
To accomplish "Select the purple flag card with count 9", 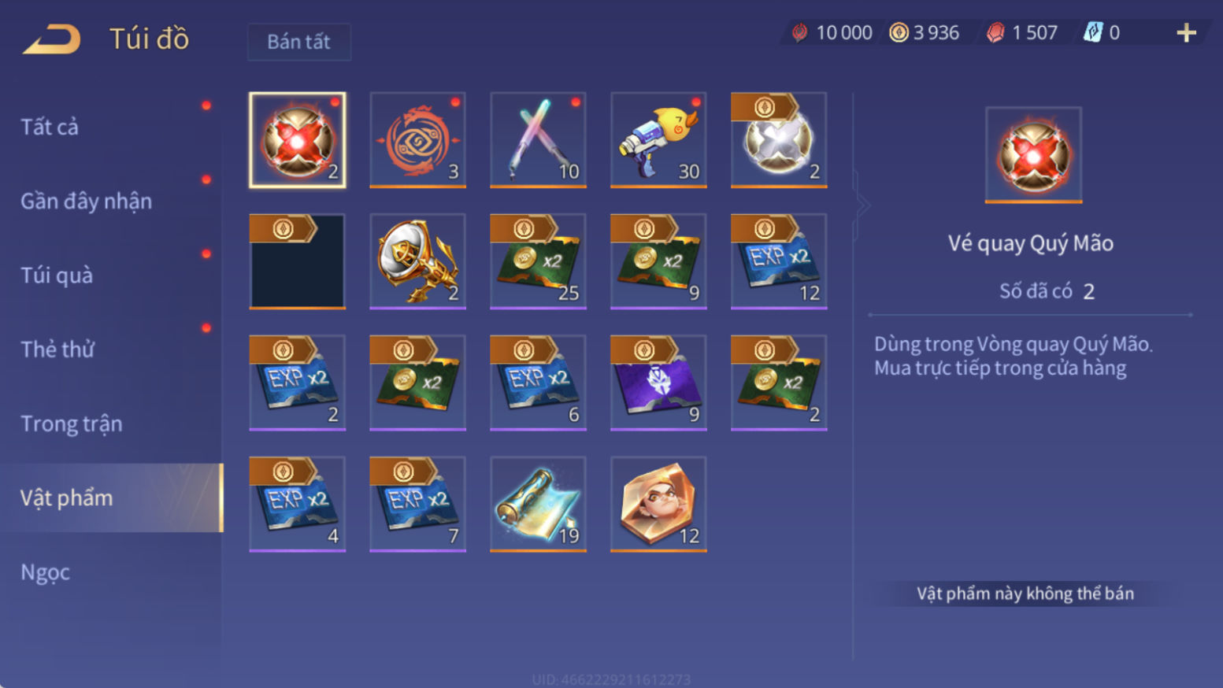I will point(658,383).
